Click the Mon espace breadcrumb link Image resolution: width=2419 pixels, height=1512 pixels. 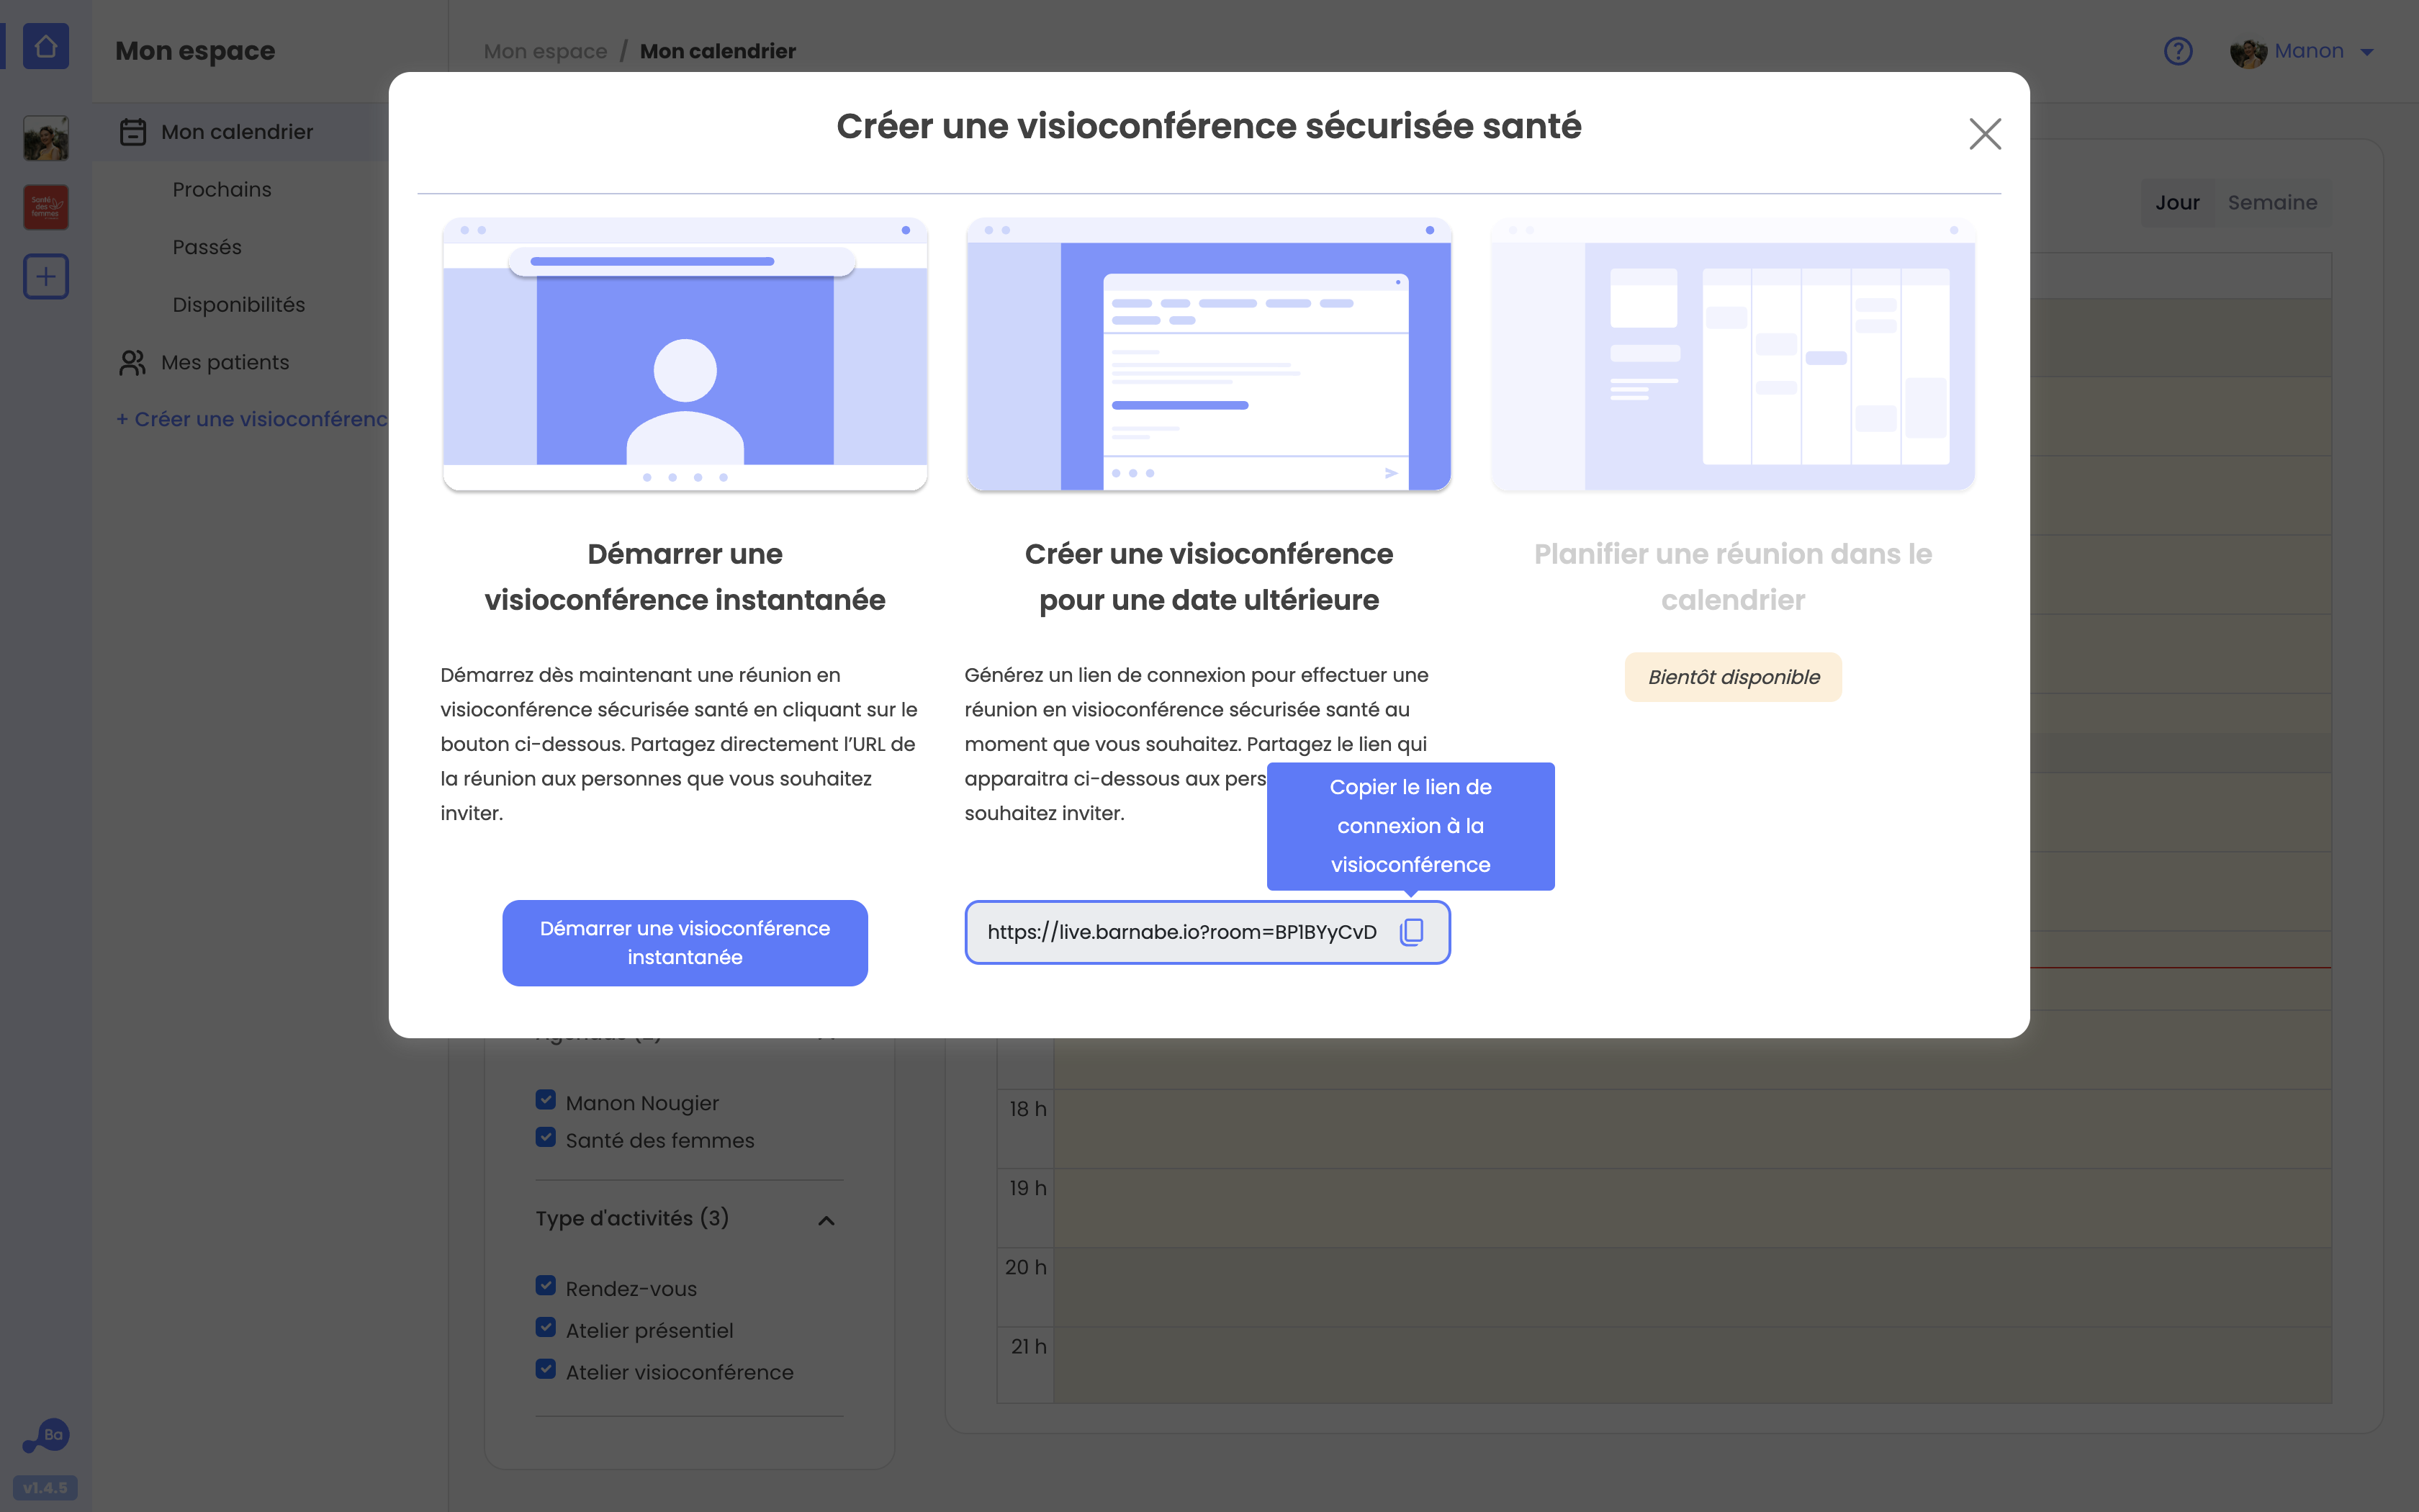point(546,51)
